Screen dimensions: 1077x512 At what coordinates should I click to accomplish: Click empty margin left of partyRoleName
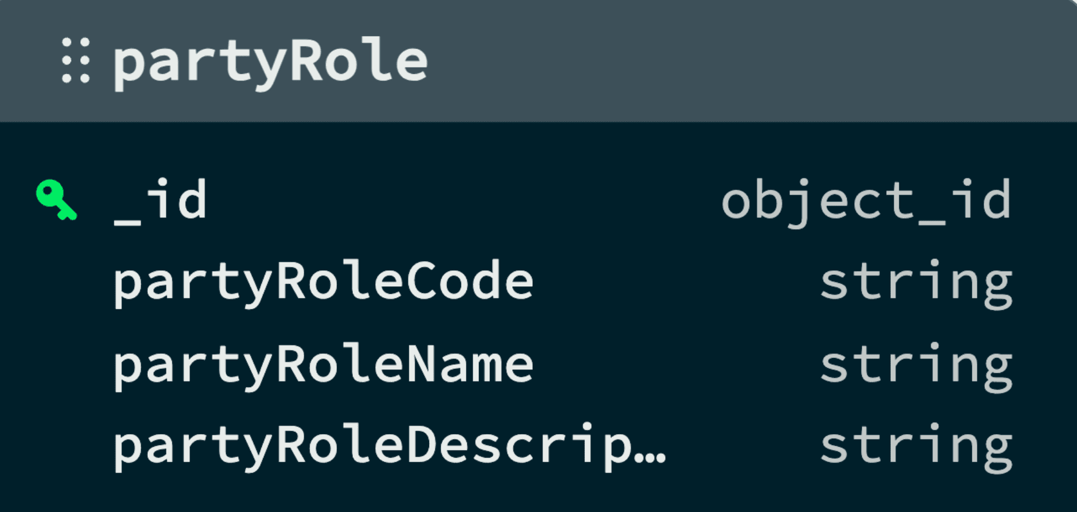(x=56, y=365)
